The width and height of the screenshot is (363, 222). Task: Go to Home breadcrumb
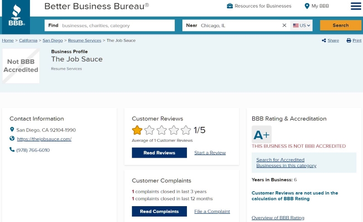[8, 40]
